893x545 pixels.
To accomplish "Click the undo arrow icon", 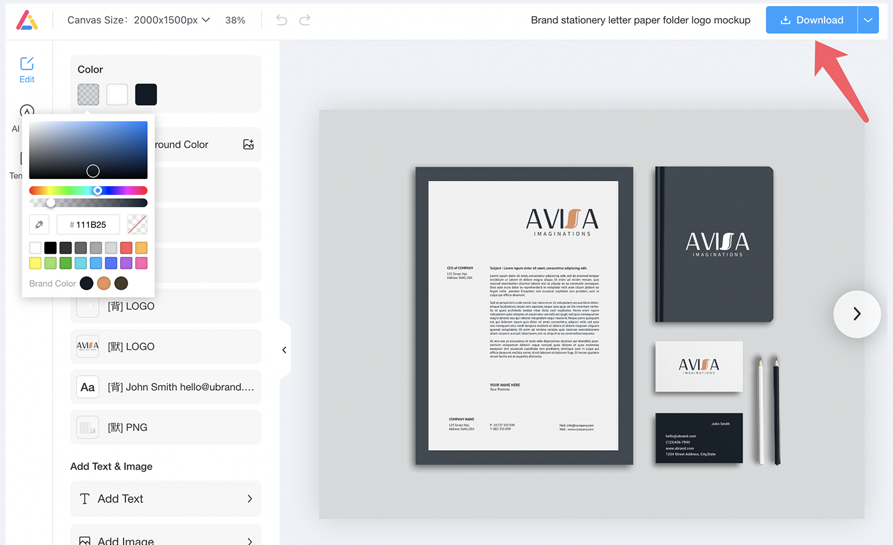I will tap(281, 20).
